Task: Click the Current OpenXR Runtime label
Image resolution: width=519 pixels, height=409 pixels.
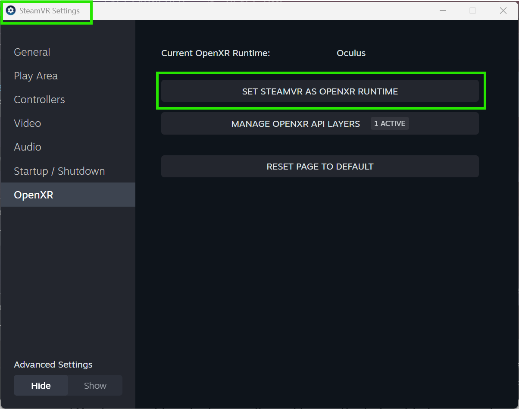Action: click(216, 53)
